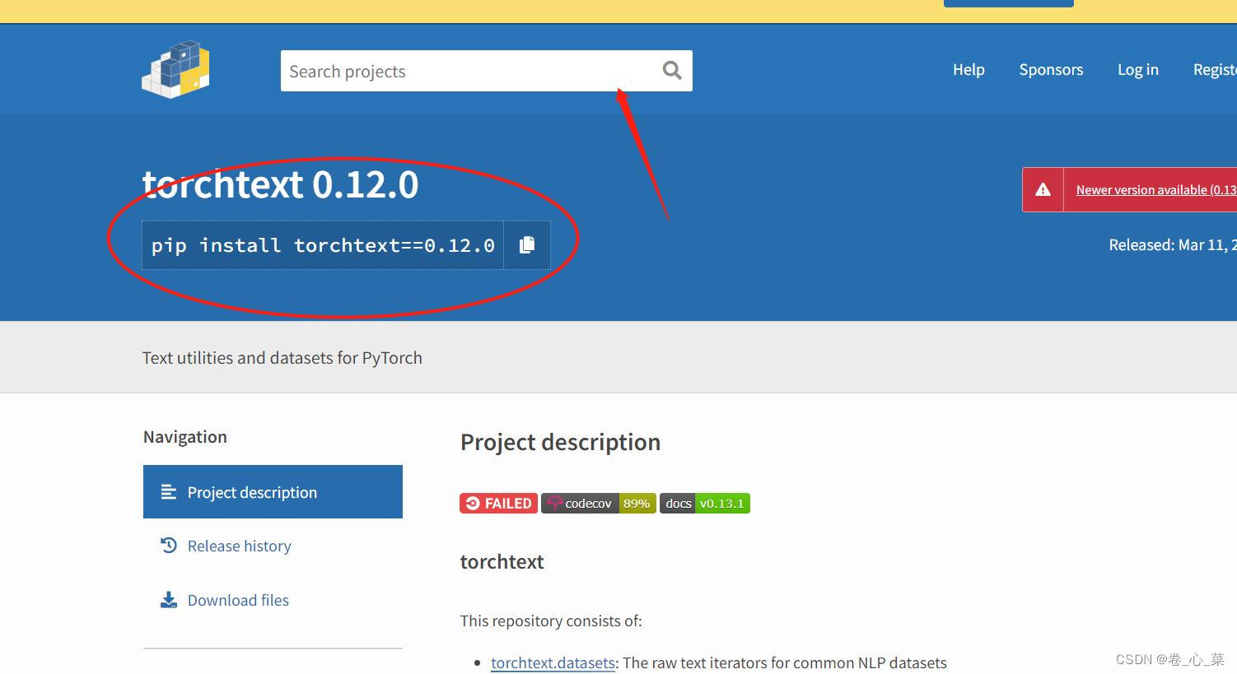Viewport: 1237px width, 674px height.
Task: Click the Navigation heading
Action: (x=185, y=437)
